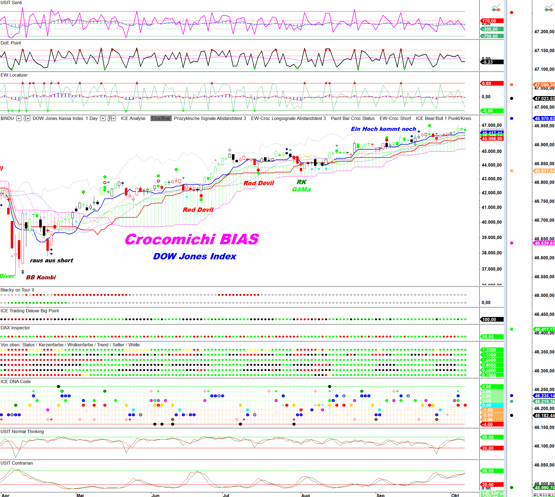Click vertical splitter bar between chart panels
Screen dimensions: 555x497
point(505,247)
